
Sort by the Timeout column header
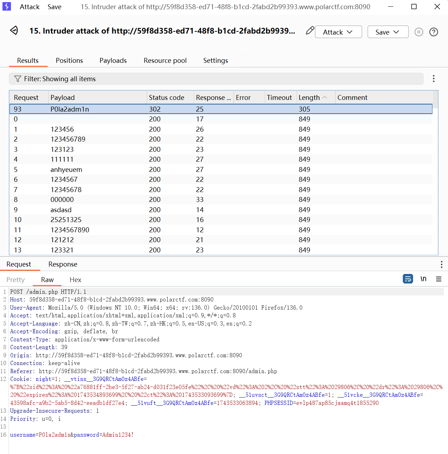[281, 97]
